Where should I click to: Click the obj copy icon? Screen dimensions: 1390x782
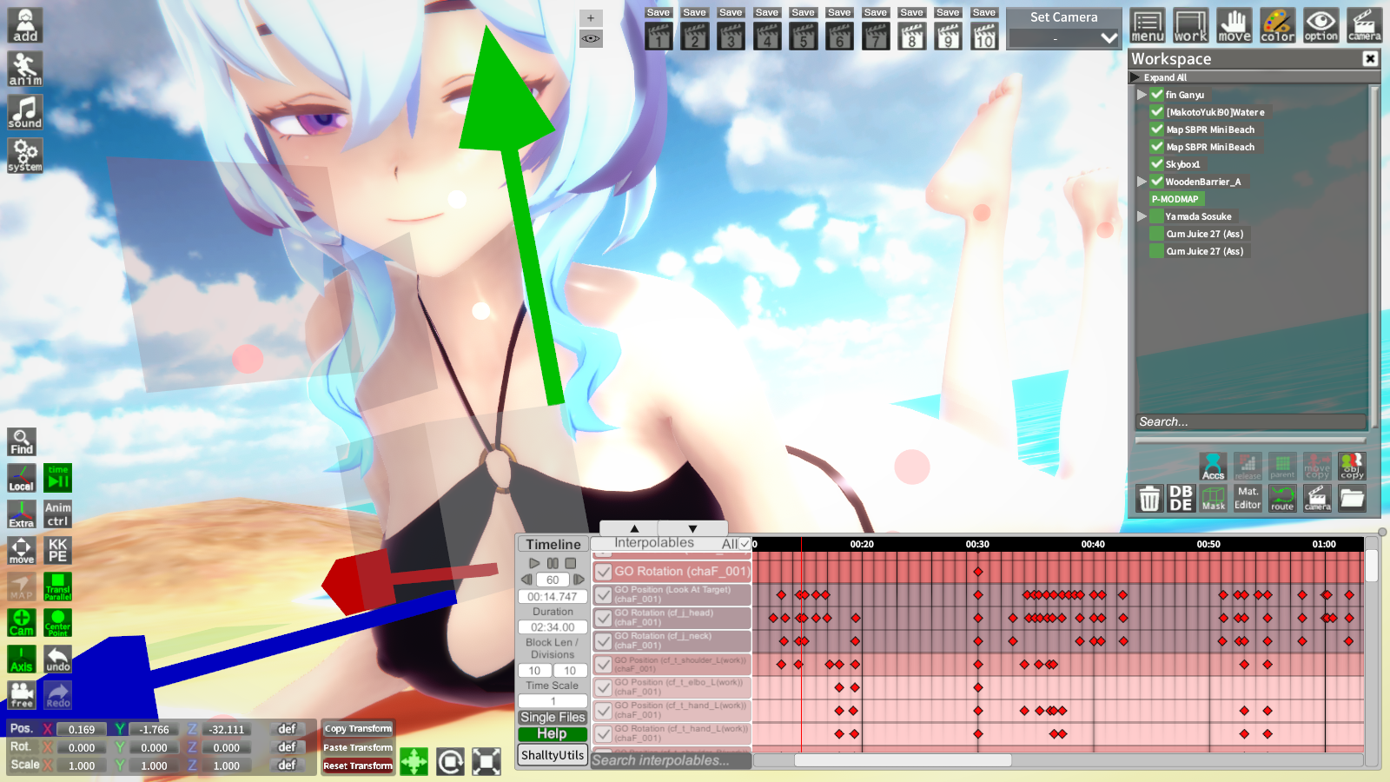pyautogui.click(x=1352, y=467)
